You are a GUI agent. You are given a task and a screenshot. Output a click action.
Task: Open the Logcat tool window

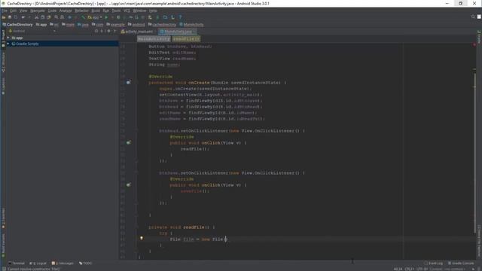[38, 263]
